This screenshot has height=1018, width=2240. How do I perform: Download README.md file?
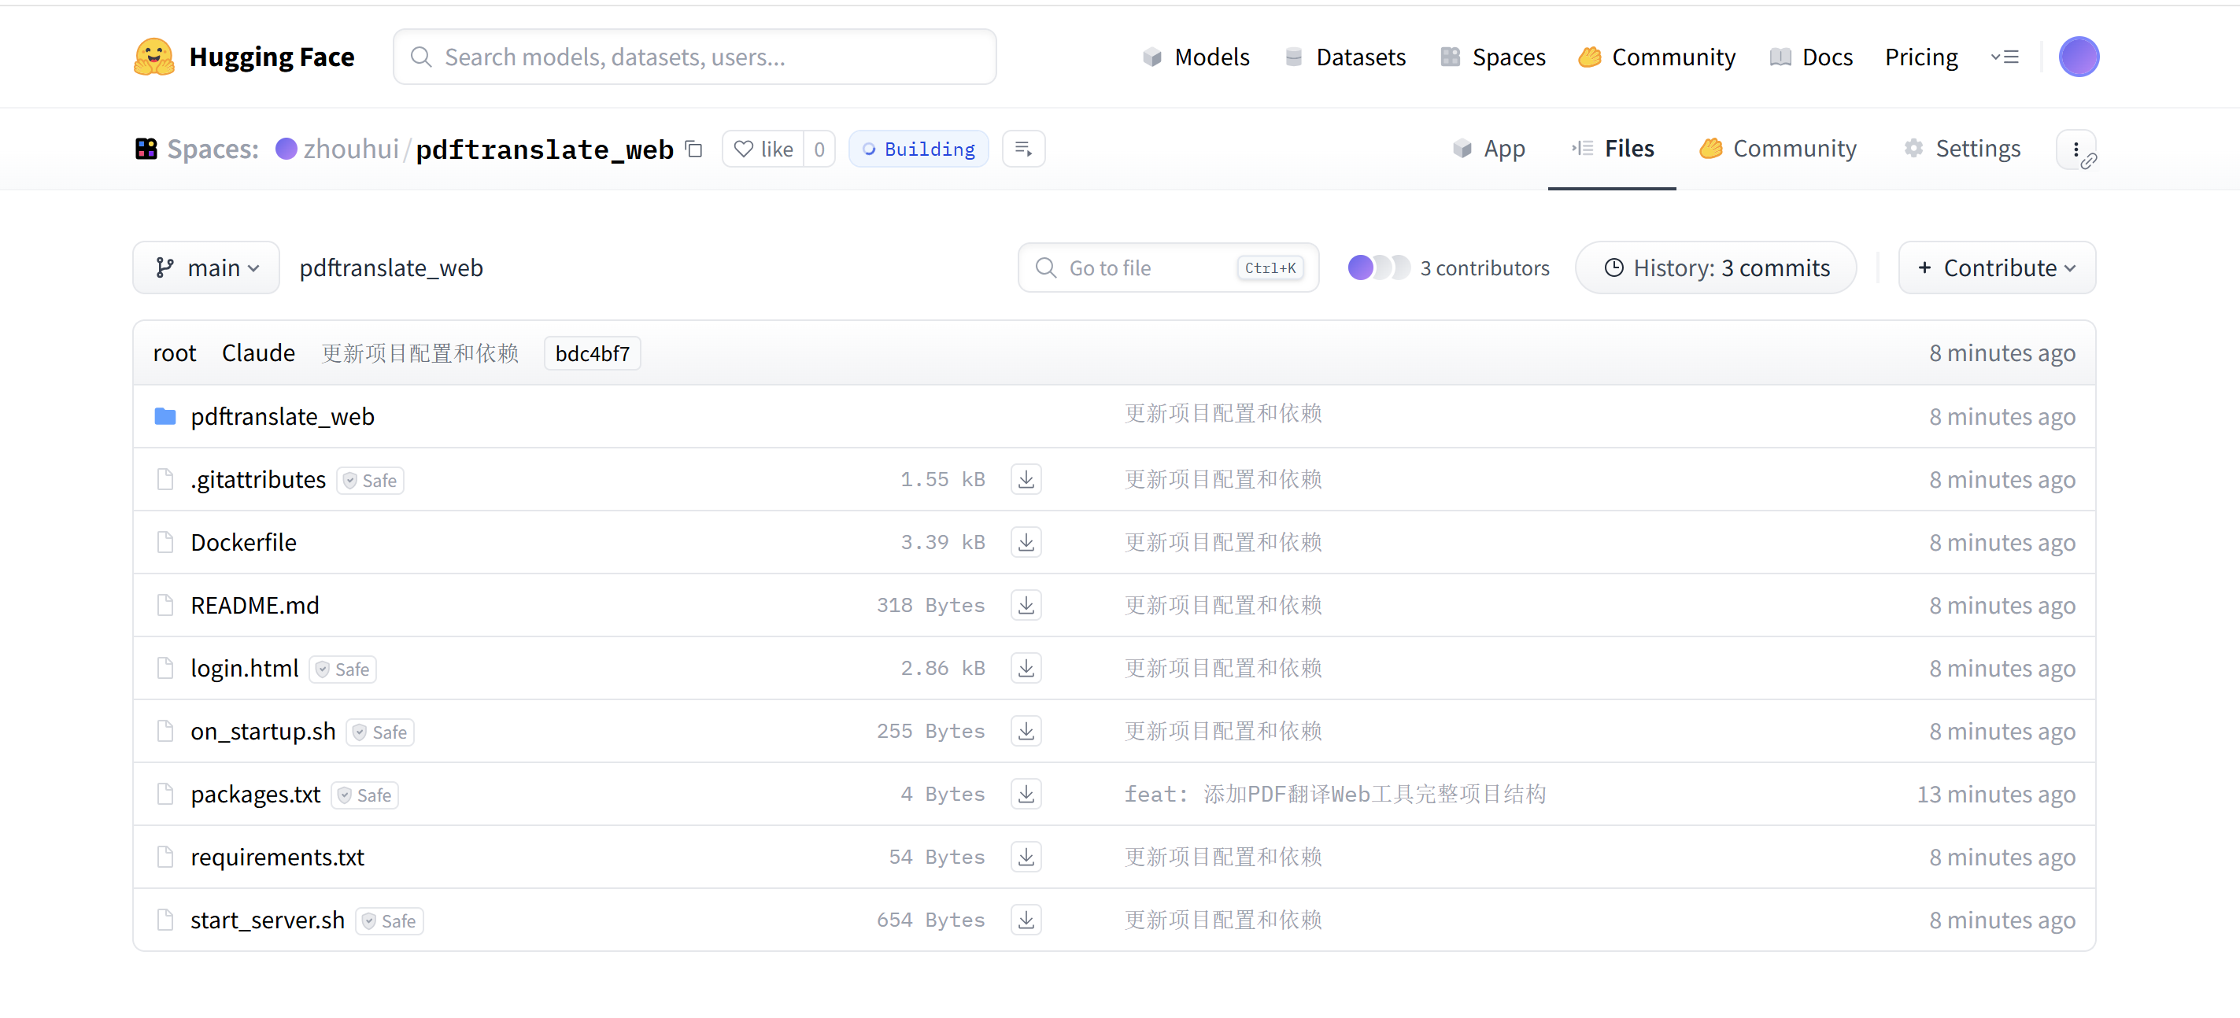coord(1026,605)
